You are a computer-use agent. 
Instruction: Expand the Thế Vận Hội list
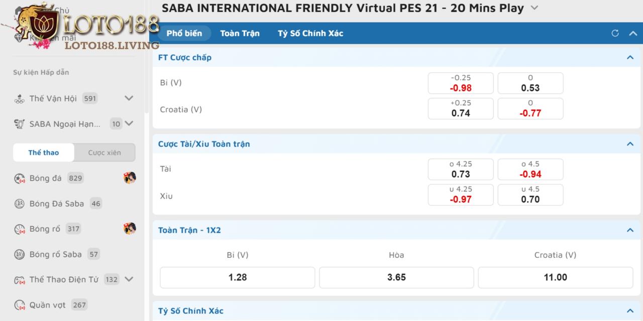(x=129, y=98)
